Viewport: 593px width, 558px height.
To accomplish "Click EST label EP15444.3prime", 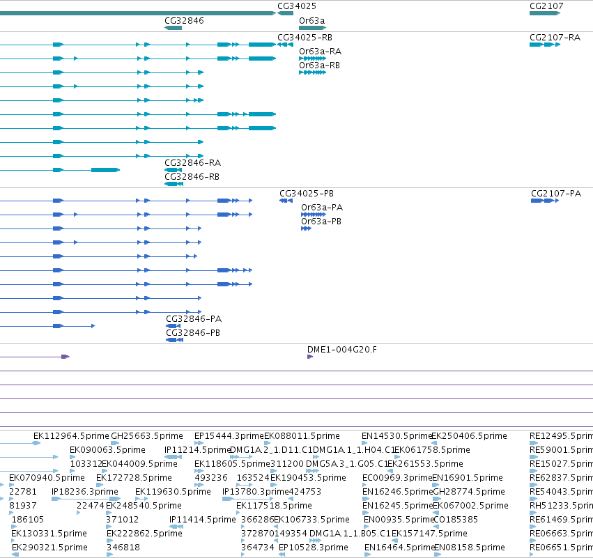I will pyautogui.click(x=229, y=436).
